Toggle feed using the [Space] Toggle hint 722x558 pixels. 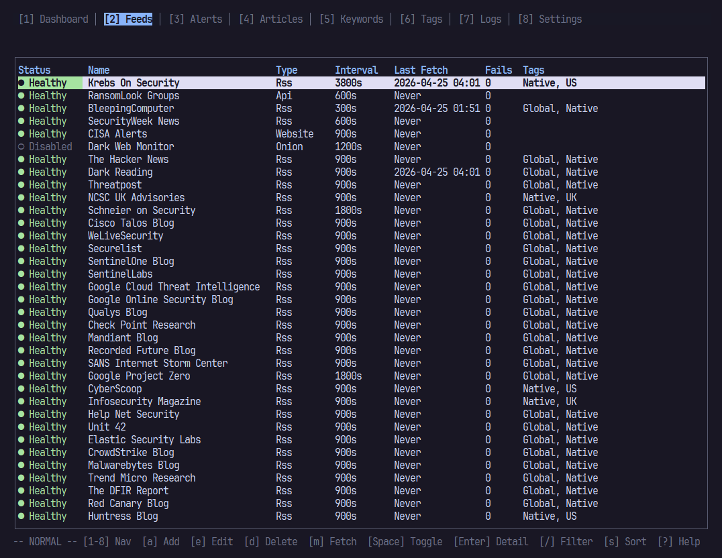click(x=405, y=541)
